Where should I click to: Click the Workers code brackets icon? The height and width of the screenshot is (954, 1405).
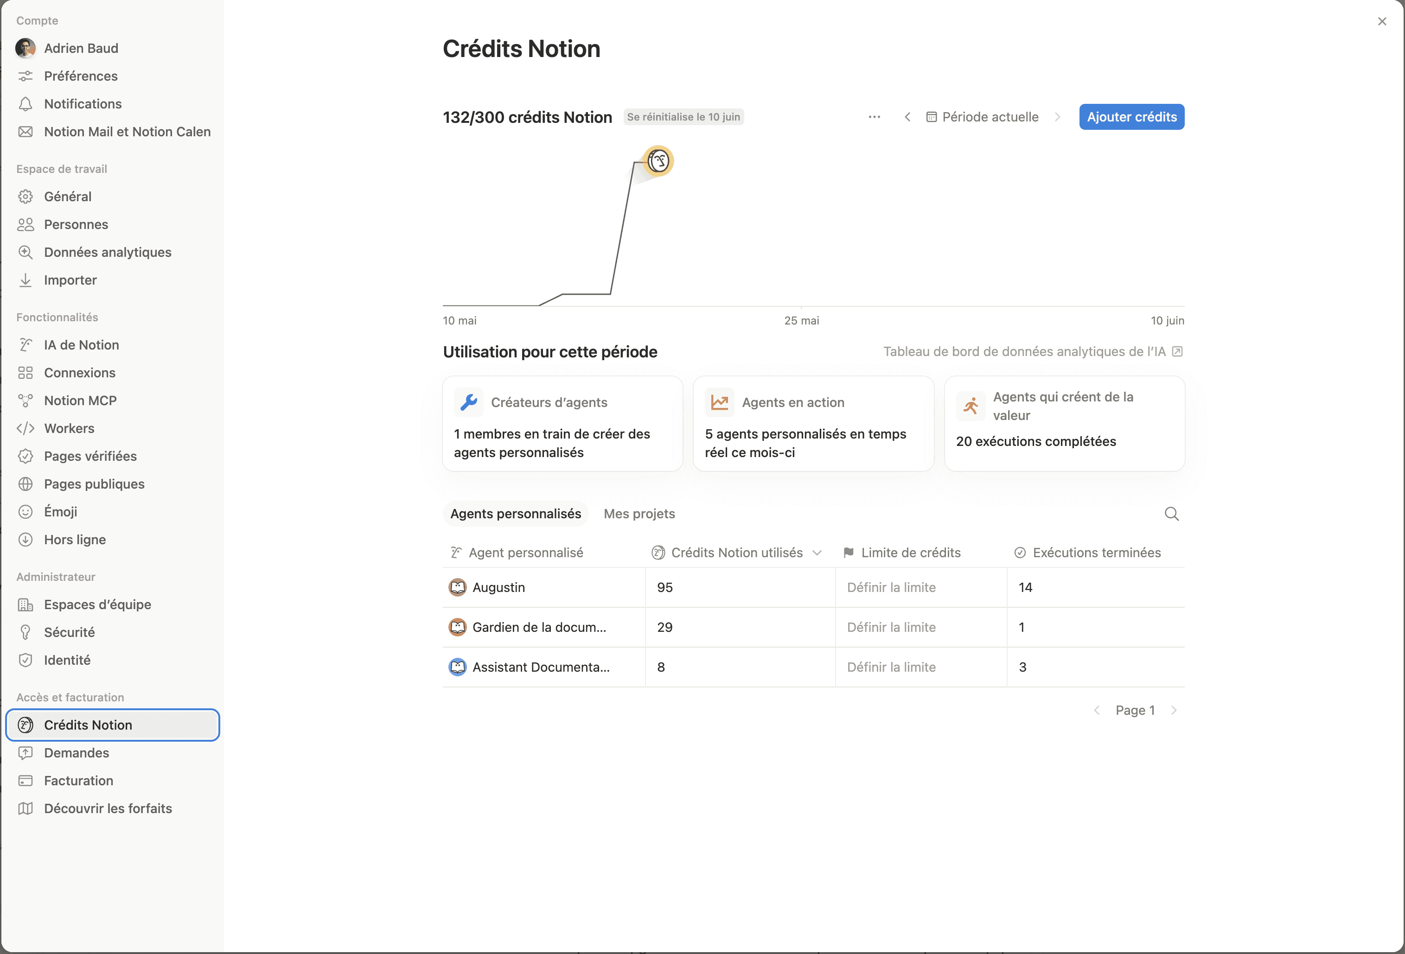(x=26, y=428)
